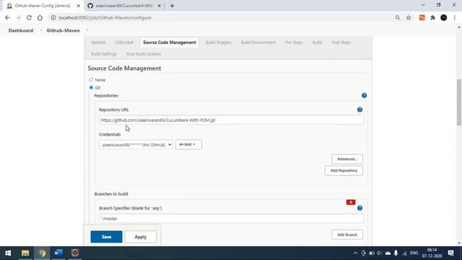The width and height of the screenshot is (462, 260).
Task: Open the browser home page
Action: [40, 17]
